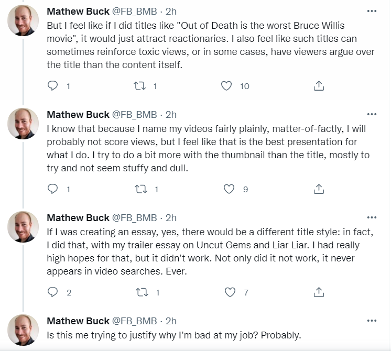Reply to the 'Out of Death' tweet
The image size is (391, 351).
[x=52, y=86]
